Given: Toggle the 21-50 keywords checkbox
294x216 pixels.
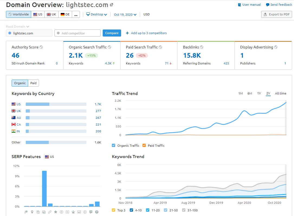Looking at the screenshot, I should coord(166,210).
